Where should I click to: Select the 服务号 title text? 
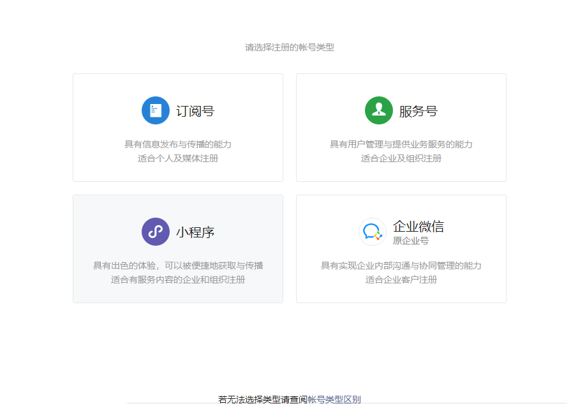pyautogui.click(x=418, y=111)
